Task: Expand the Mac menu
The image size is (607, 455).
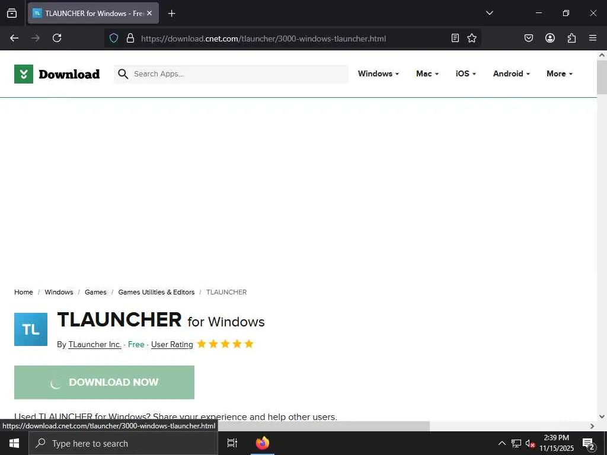Action: [x=427, y=73]
